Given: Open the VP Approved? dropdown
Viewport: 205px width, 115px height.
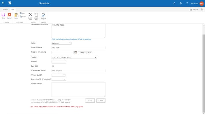Looking at the screenshot, I should pos(59,75).
